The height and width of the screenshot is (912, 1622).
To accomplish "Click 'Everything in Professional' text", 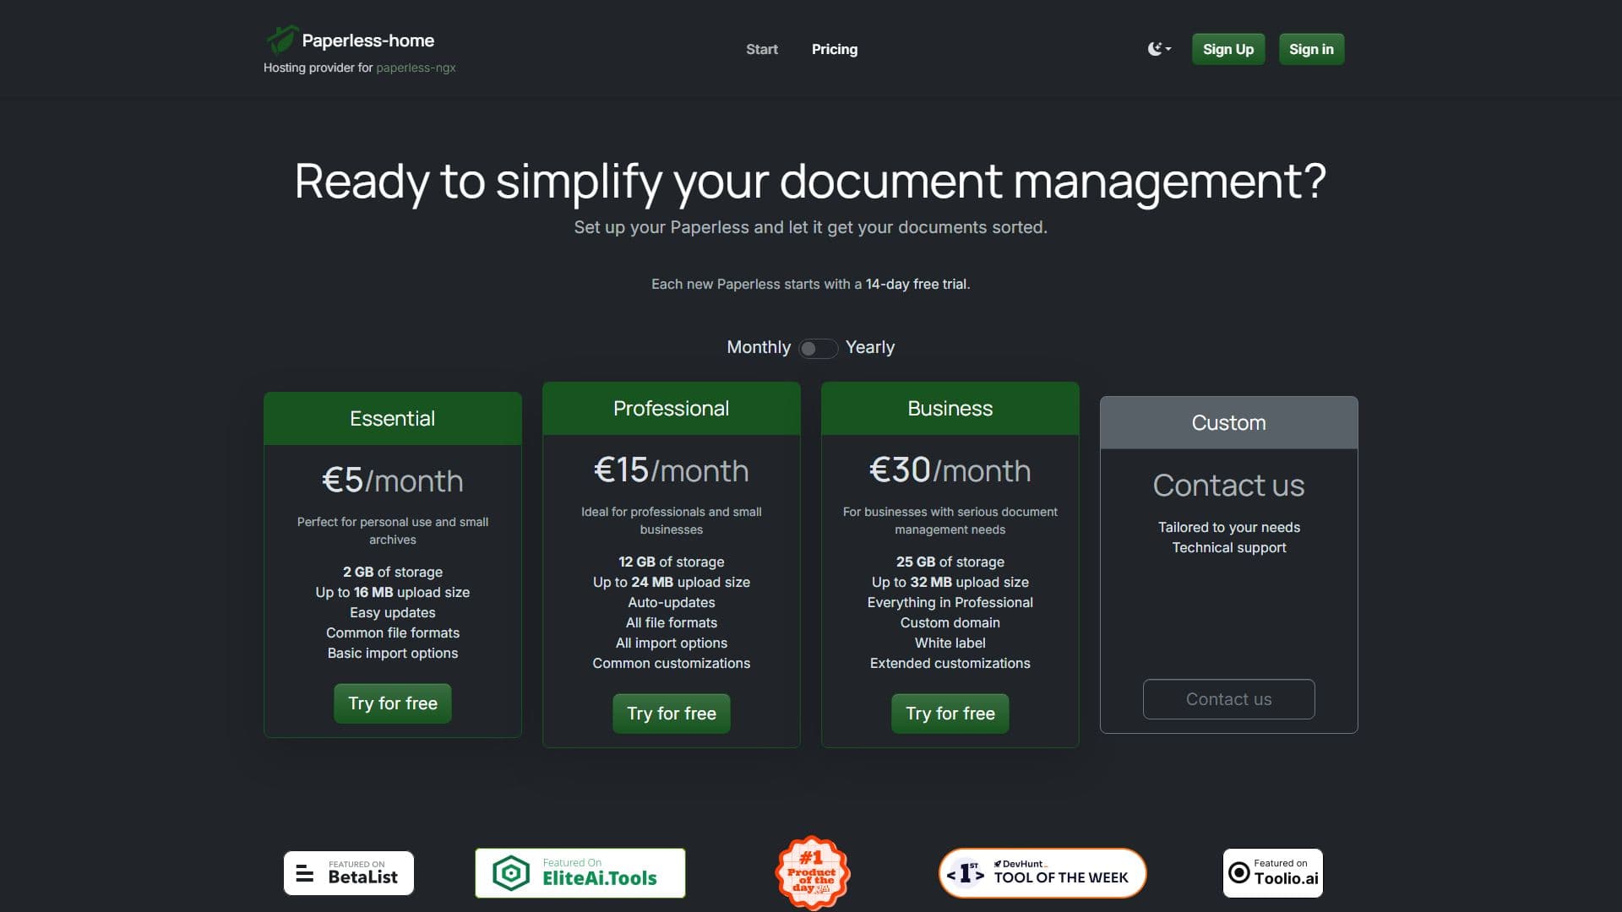I will (x=950, y=602).
